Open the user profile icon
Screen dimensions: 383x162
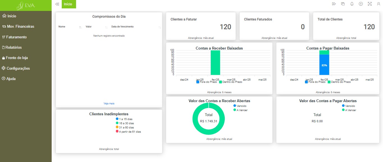[379, 4]
